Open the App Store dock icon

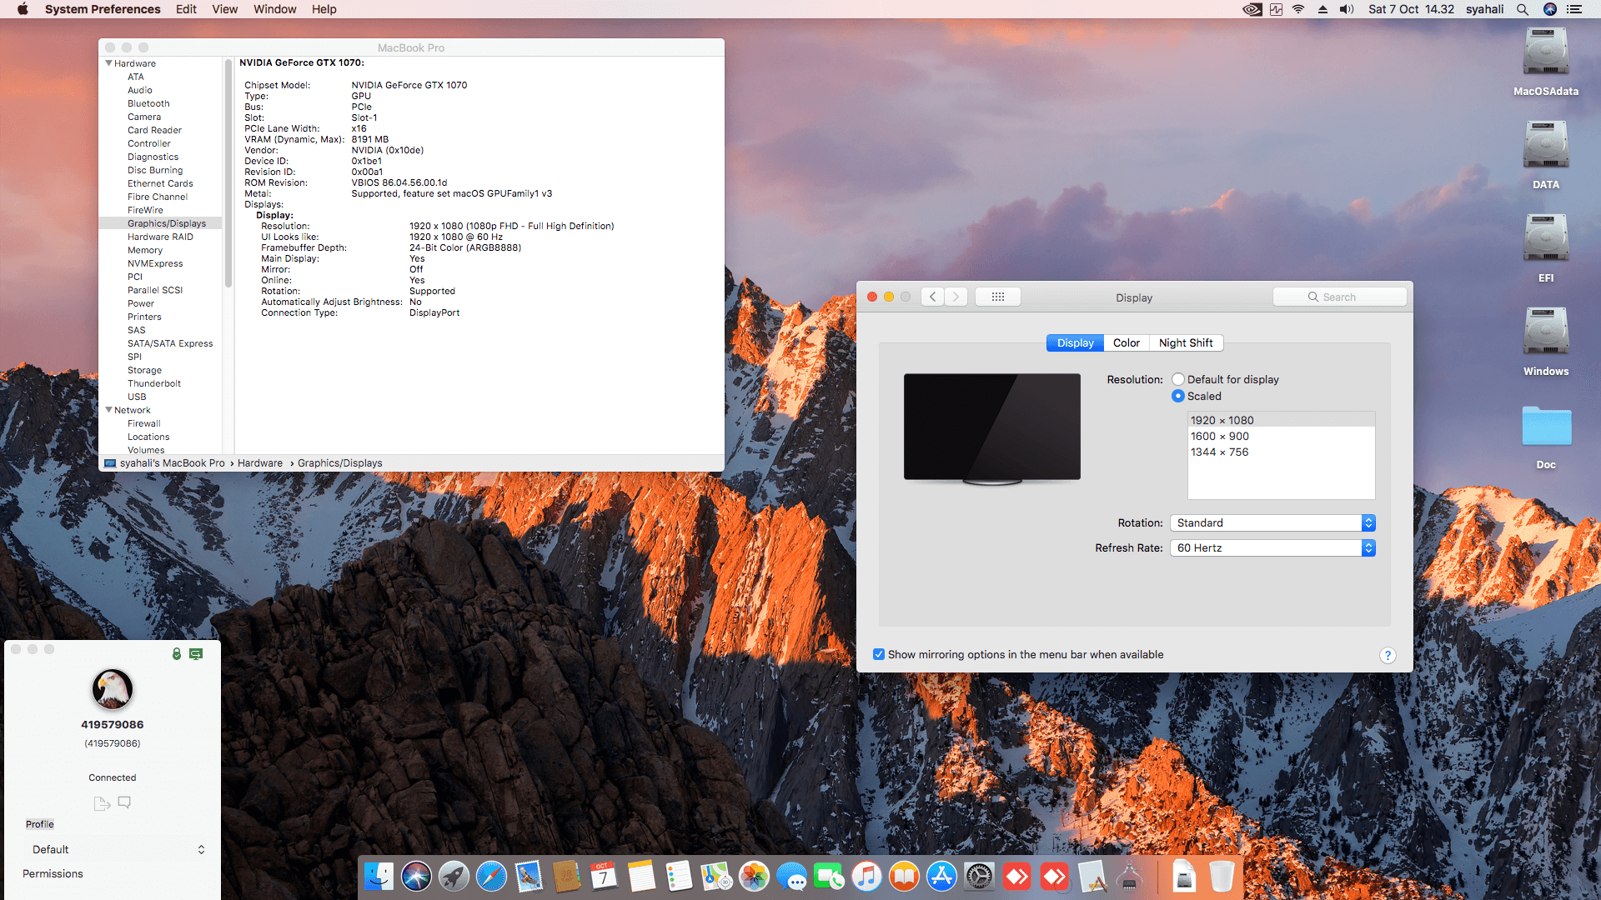(x=941, y=877)
